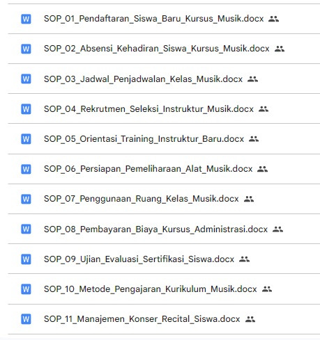The image size is (320, 340).
Task: Click the Word icon of SOP_07_Penggunaan_Ruang file
Action: (x=26, y=199)
